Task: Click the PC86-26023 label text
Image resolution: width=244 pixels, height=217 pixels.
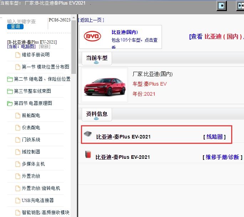Action: [60, 20]
